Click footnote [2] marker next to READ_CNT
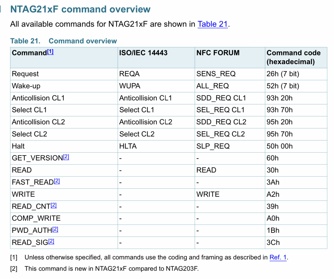 coord(54,205)
